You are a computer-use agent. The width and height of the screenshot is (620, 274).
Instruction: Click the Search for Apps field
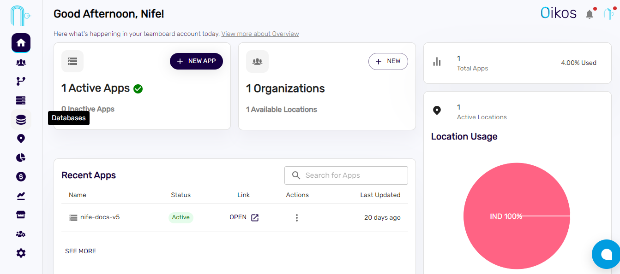click(x=346, y=175)
